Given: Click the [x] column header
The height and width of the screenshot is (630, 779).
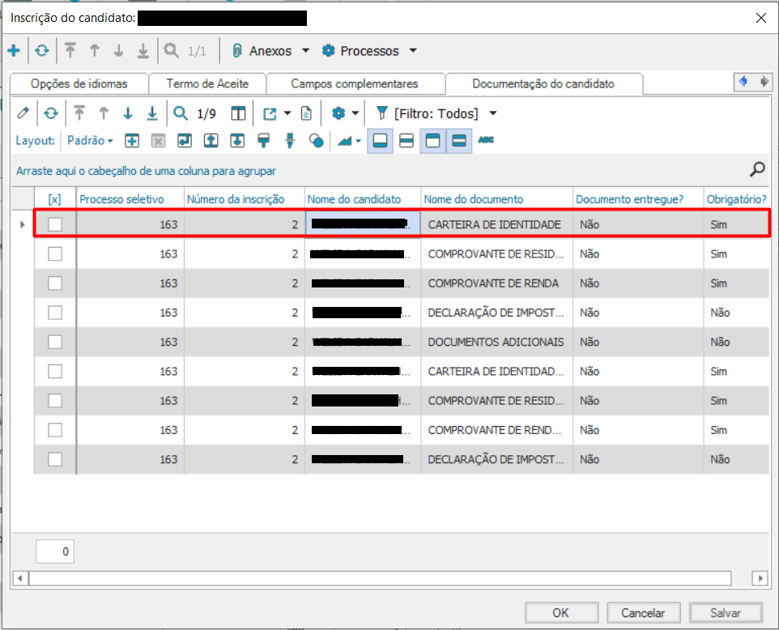Looking at the screenshot, I should coord(54,198).
